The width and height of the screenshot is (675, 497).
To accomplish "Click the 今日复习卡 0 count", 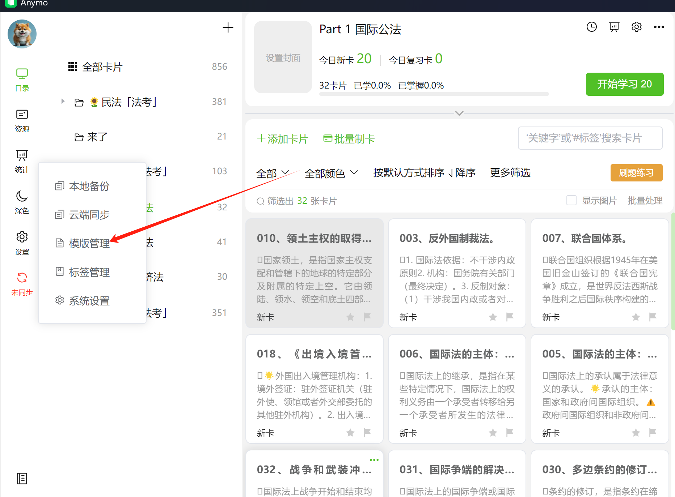I will point(415,59).
